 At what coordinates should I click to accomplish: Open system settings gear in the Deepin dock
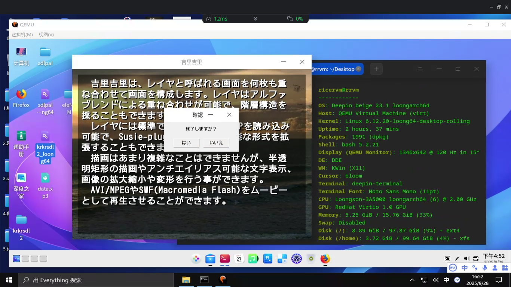coord(297,259)
